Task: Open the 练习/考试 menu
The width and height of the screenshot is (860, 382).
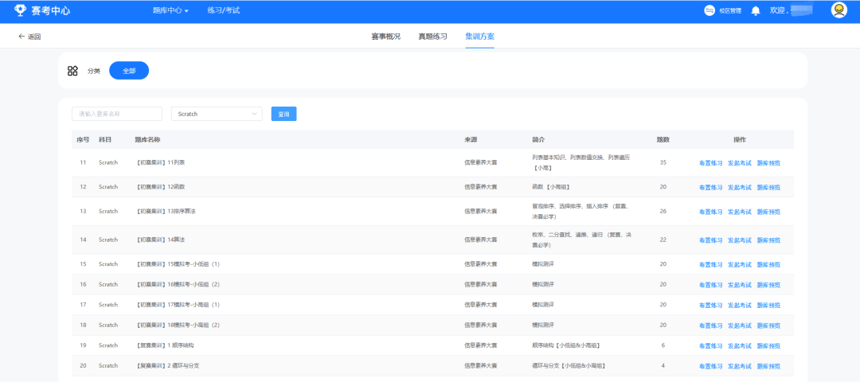Action: click(x=223, y=10)
